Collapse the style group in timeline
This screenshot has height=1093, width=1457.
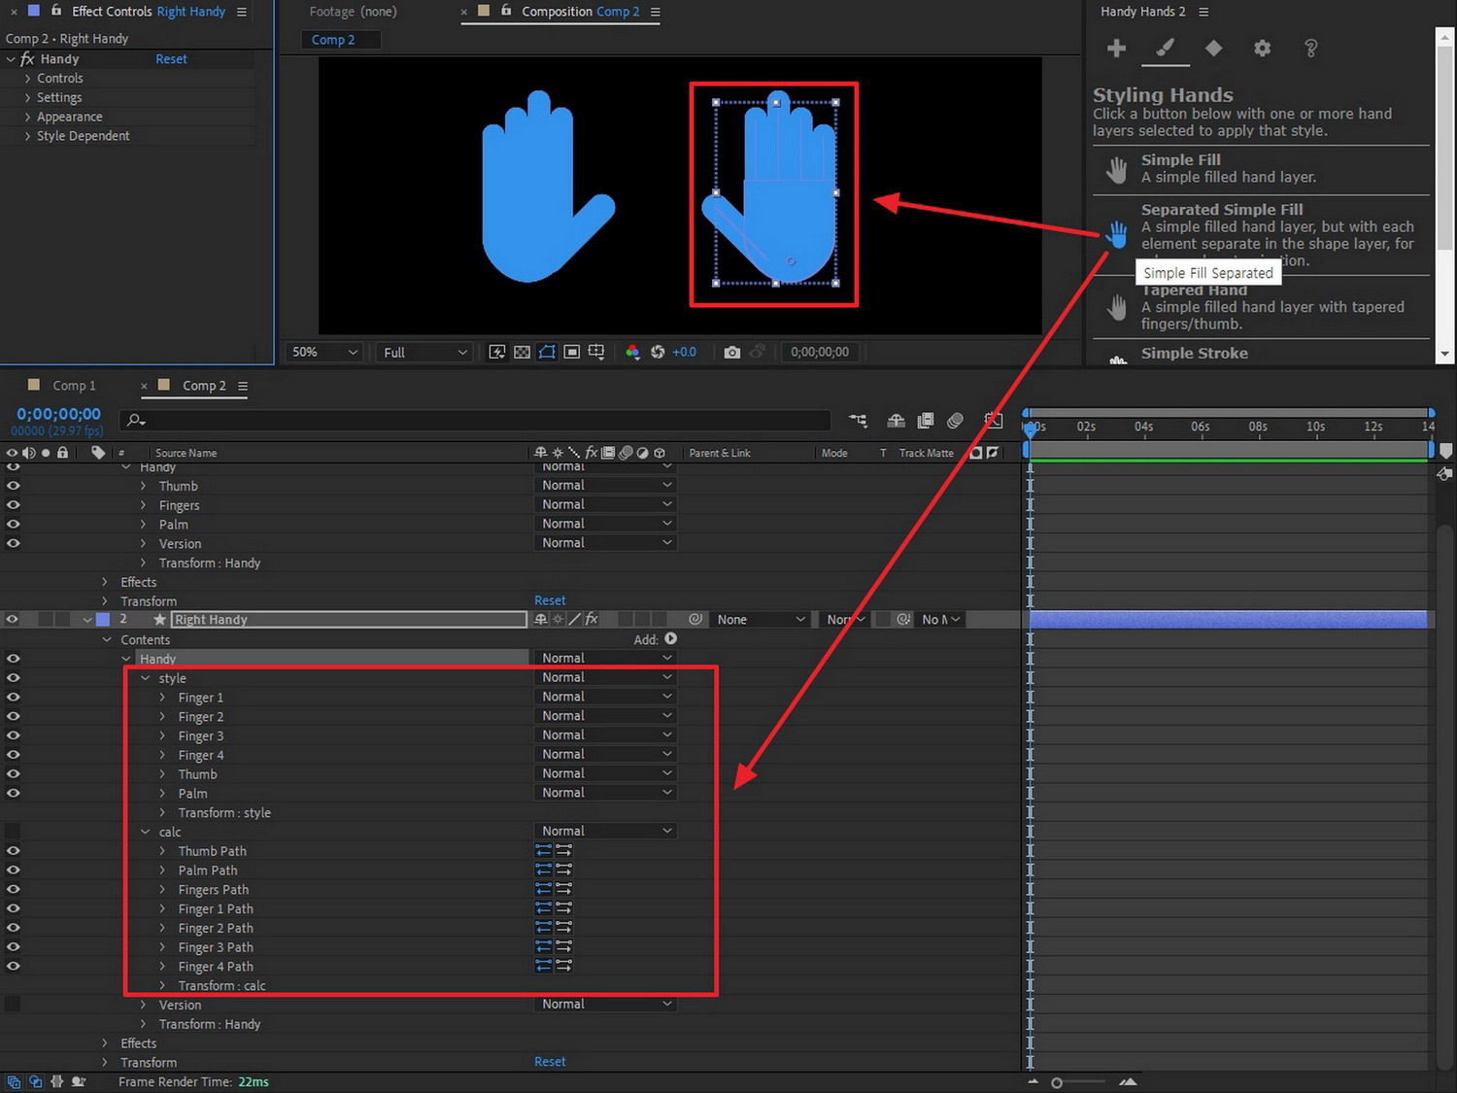146,678
